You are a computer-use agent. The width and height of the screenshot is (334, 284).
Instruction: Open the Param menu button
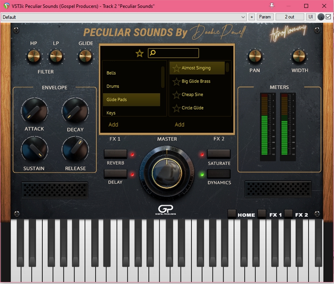point(265,17)
